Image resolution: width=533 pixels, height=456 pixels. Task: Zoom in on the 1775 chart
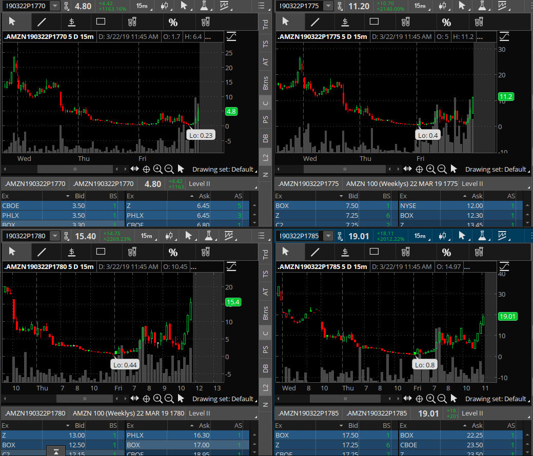click(x=430, y=169)
